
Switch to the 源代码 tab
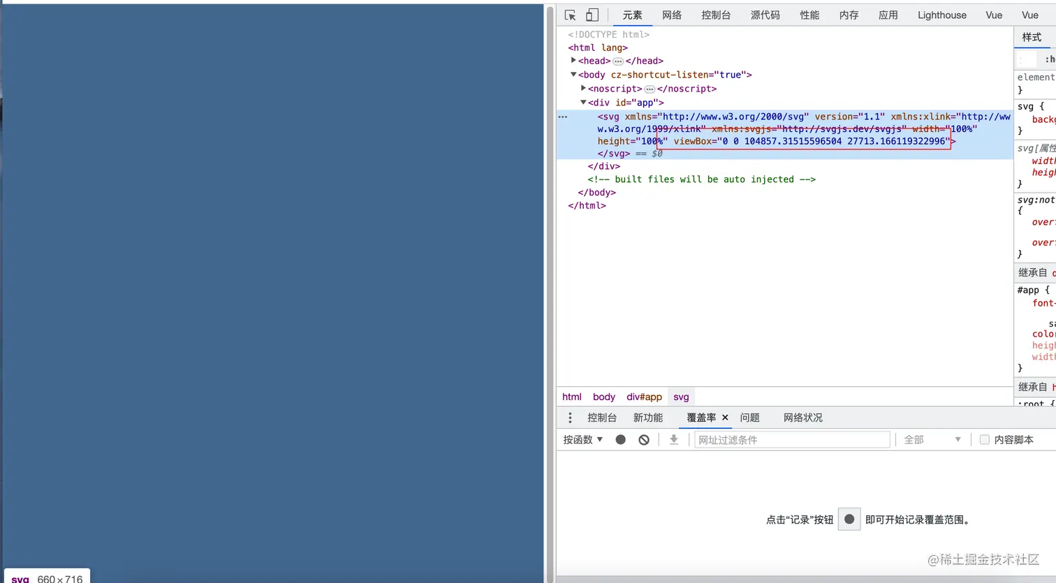[765, 15]
